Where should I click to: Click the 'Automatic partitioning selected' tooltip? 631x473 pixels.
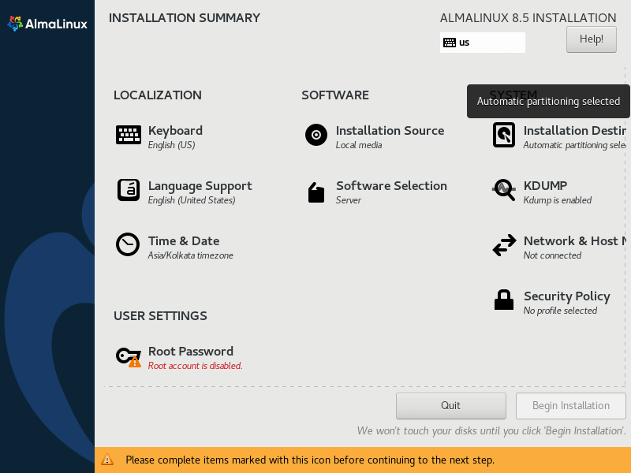point(548,102)
